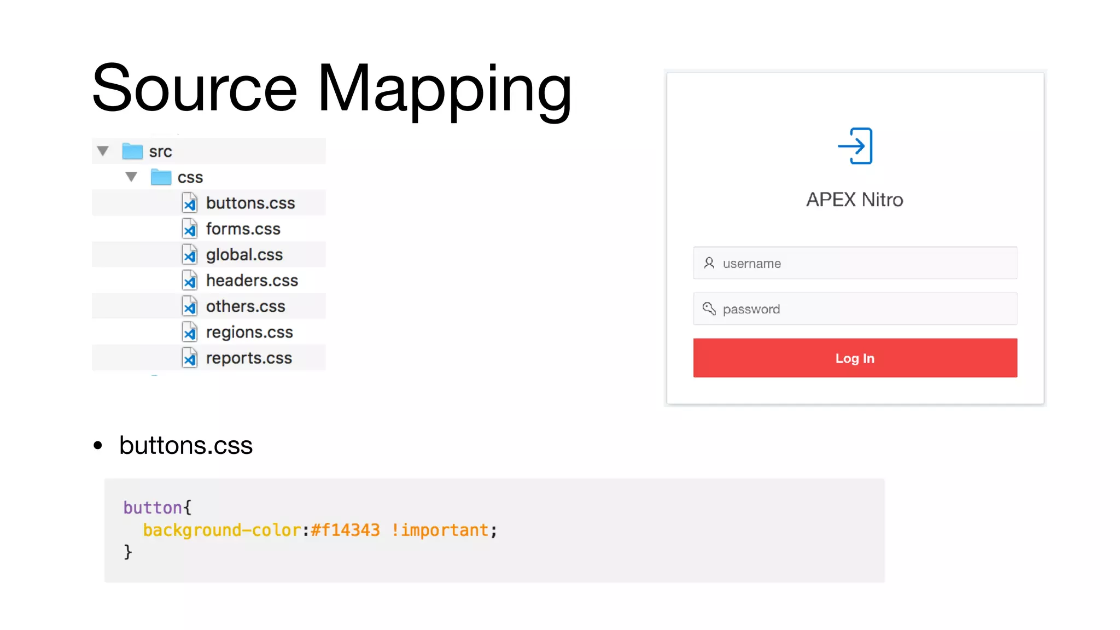Click the headers.css file icon

click(190, 280)
